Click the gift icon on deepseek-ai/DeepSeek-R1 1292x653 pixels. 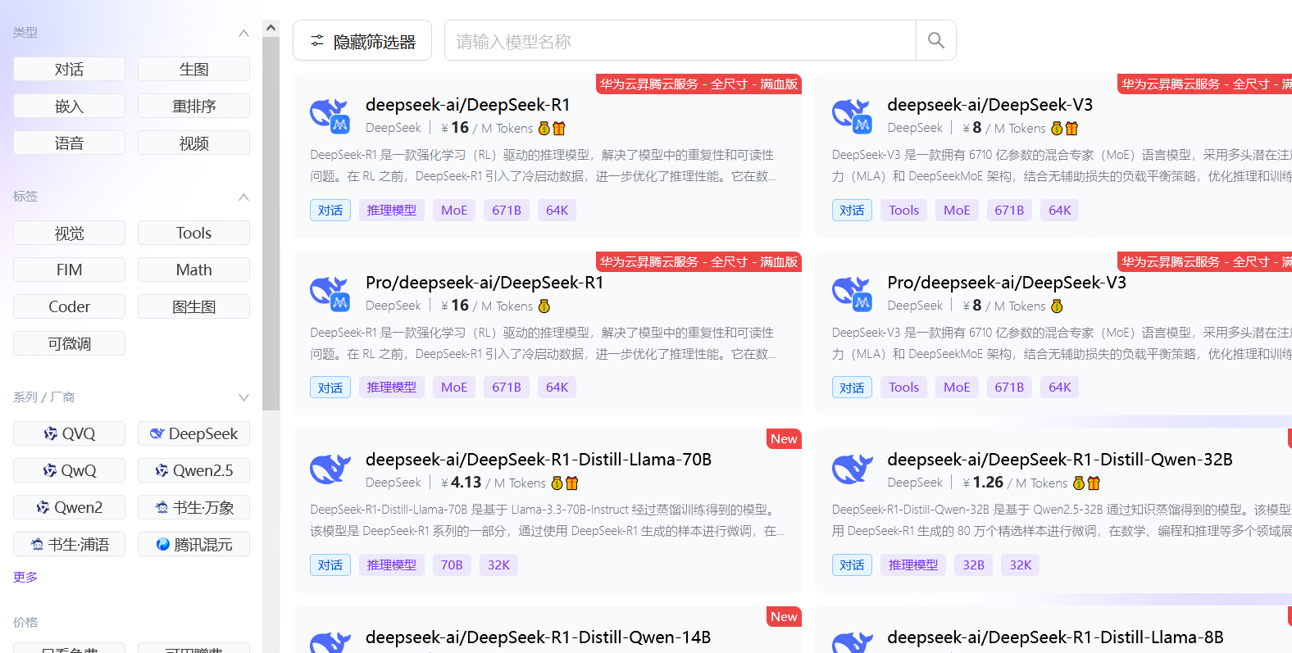click(x=559, y=129)
